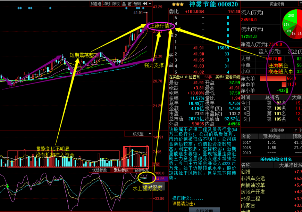Viewport: 302px width, 212px height.
Task: Click the 流通值 value 92.57亿
Action: pos(232,119)
